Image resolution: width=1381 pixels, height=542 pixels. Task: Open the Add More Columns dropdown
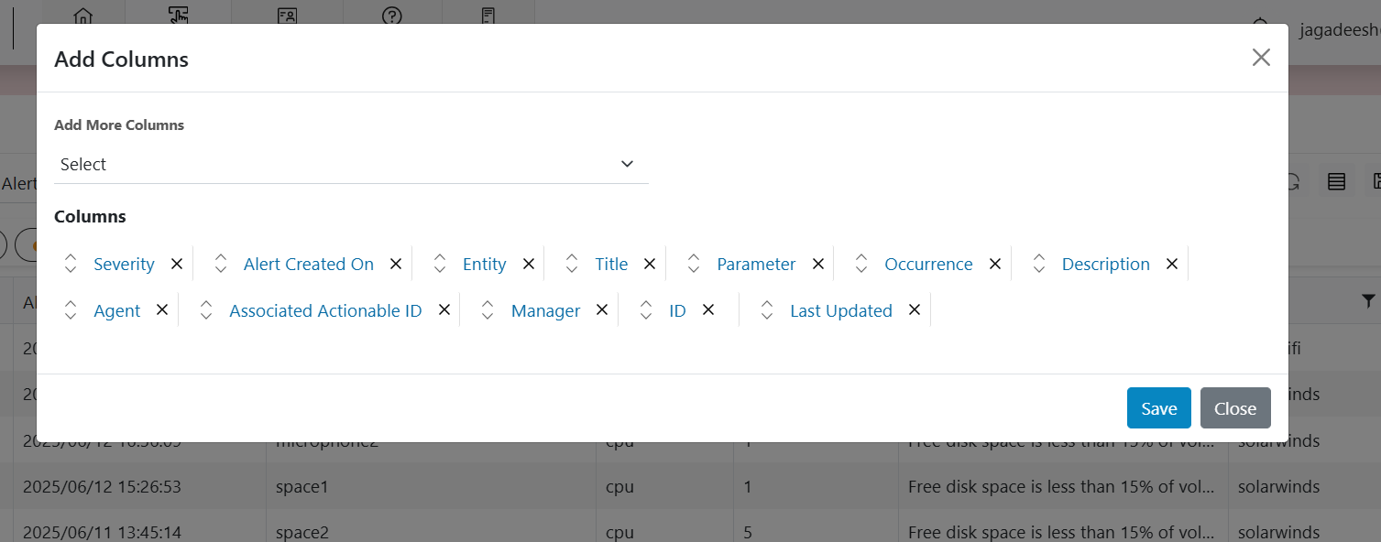point(351,165)
